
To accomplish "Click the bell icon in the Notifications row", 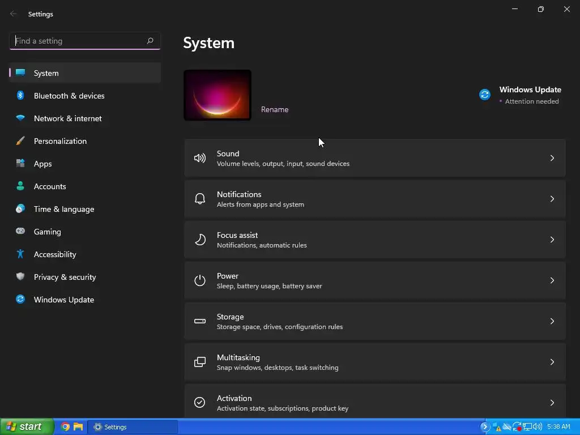I will click(x=200, y=199).
